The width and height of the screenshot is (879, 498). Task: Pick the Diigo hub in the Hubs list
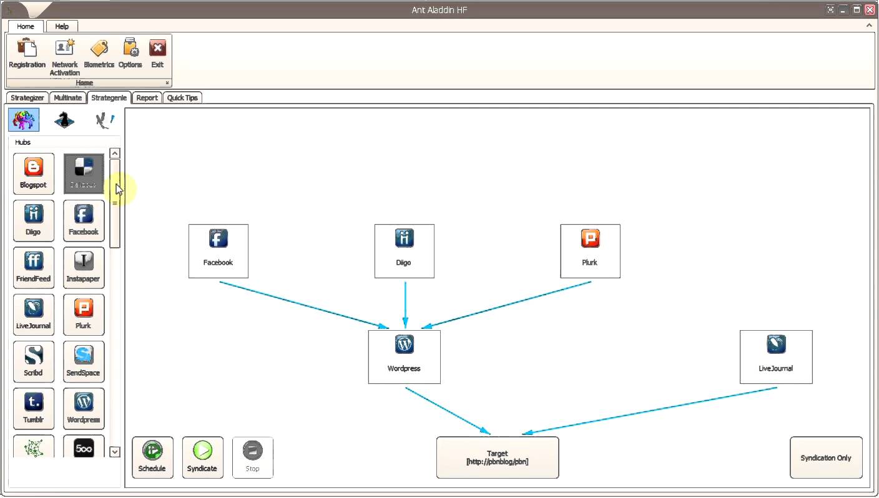coord(34,221)
